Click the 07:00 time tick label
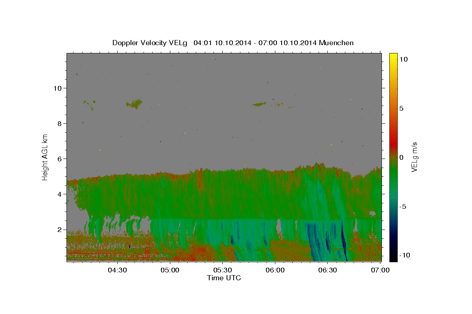This screenshot has width=472, height=314. point(380,270)
